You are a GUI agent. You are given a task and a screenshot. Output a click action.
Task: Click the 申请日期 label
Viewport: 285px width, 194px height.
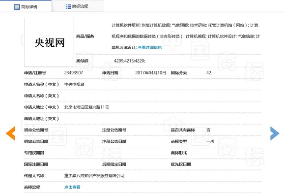coord(110,73)
